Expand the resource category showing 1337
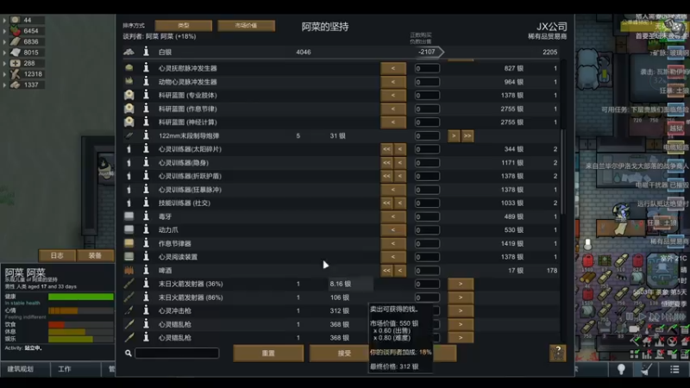This screenshot has width=690, height=388. pyautogui.click(x=4, y=84)
